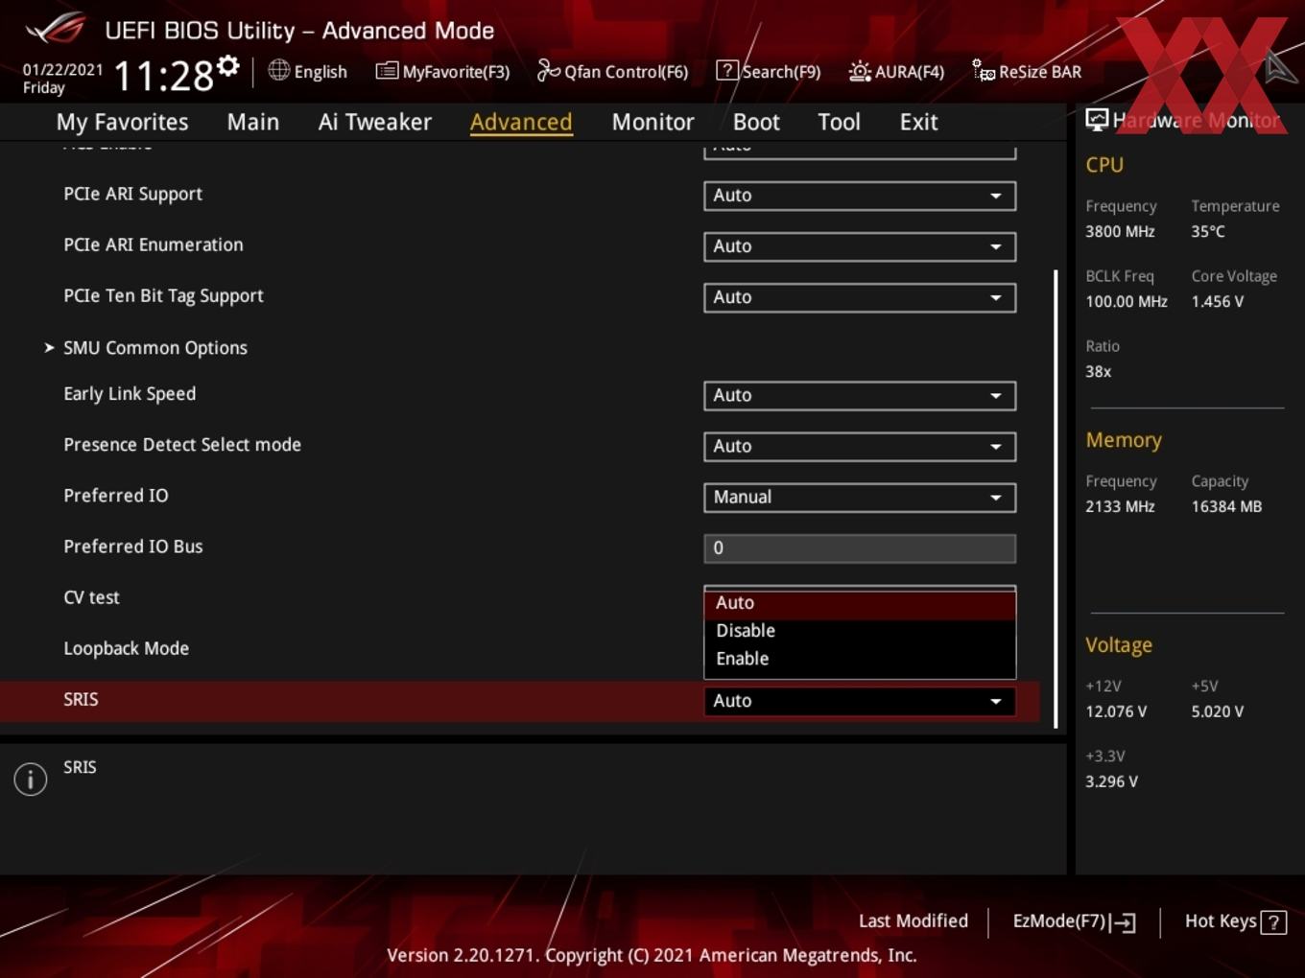This screenshot has width=1305, height=978.
Task: Click the 35°C temperature value
Action: pos(1207,231)
